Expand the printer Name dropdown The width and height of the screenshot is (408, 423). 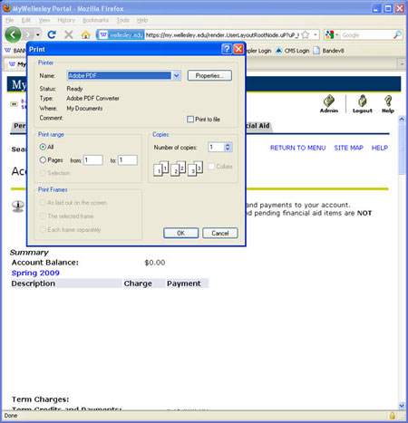click(x=177, y=75)
